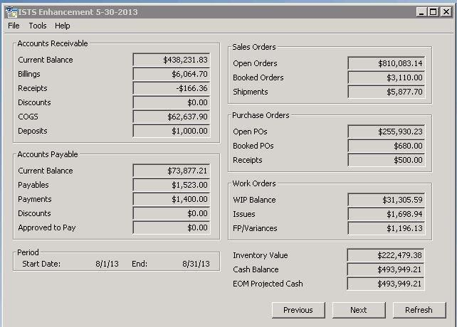Click the Work Orders group label

point(254,183)
